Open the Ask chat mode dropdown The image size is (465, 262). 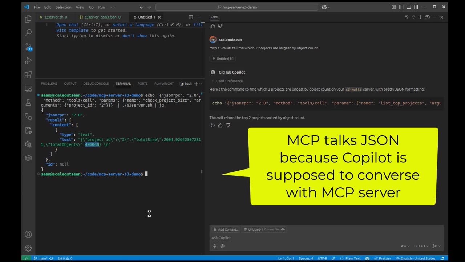pos(405,246)
